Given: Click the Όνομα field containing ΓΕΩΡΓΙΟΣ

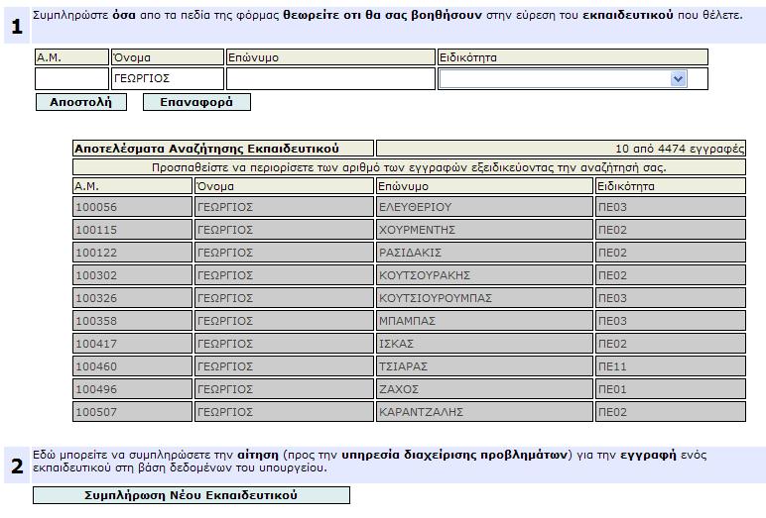Looking at the screenshot, I should click(x=168, y=78).
